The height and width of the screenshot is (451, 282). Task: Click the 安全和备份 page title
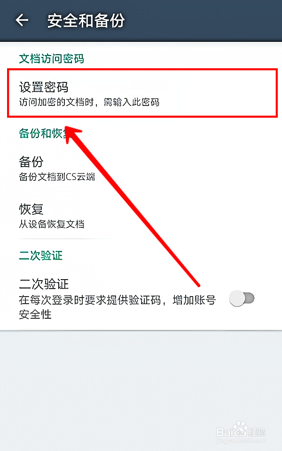pyautogui.click(x=86, y=21)
